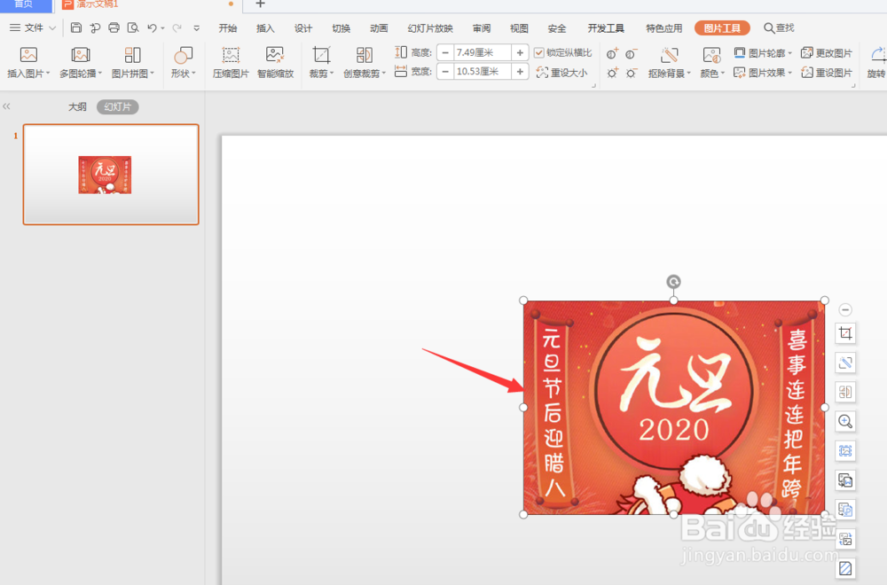Screen dimensions: 887x585
Task: Open the Design (设计) ribbon tab
Action: [302, 28]
